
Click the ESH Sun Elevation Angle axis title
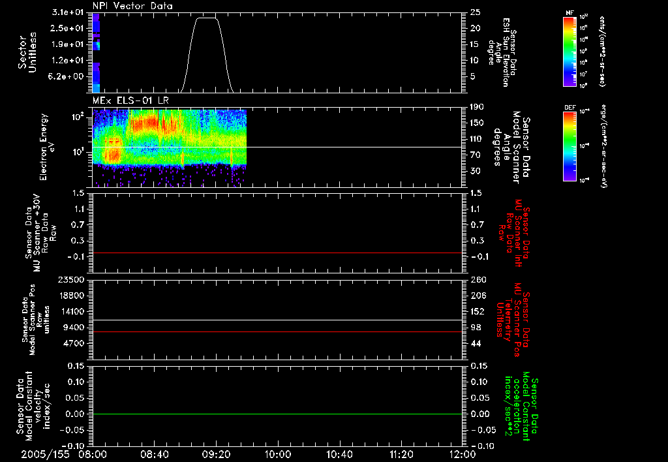point(503,52)
